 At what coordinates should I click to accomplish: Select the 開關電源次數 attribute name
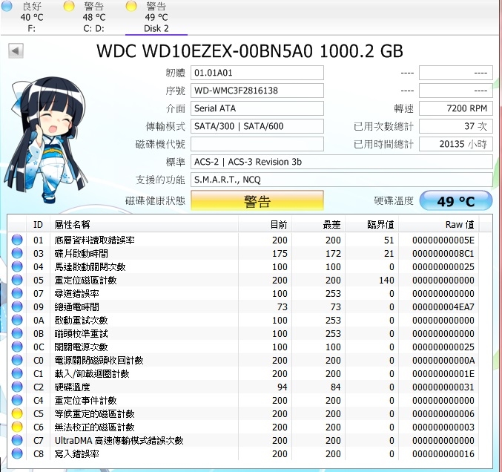pos(82,347)
